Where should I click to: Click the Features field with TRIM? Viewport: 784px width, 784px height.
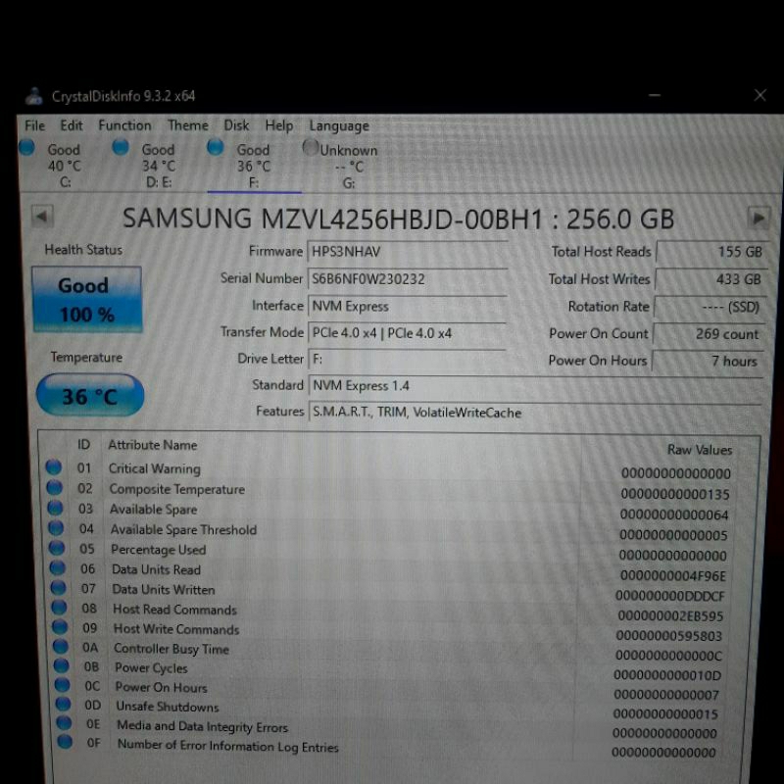535,412
